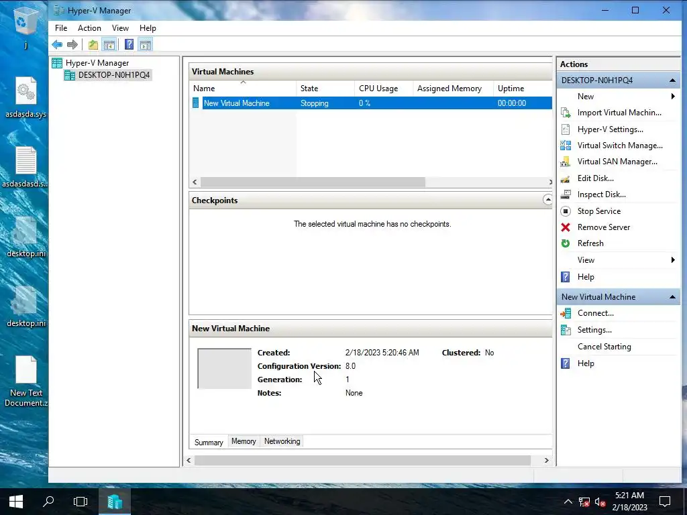Select the New Text Document desktop file
Screen dimensions: 687x515
point(25,382)
